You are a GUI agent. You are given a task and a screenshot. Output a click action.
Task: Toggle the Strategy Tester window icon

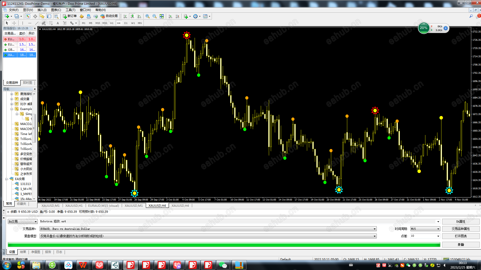[56, 16]
